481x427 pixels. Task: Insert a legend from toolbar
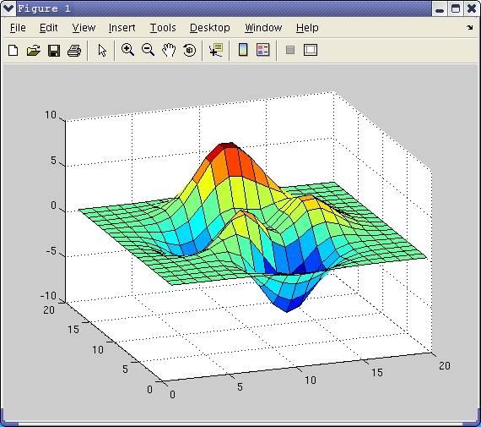(263, 50)
